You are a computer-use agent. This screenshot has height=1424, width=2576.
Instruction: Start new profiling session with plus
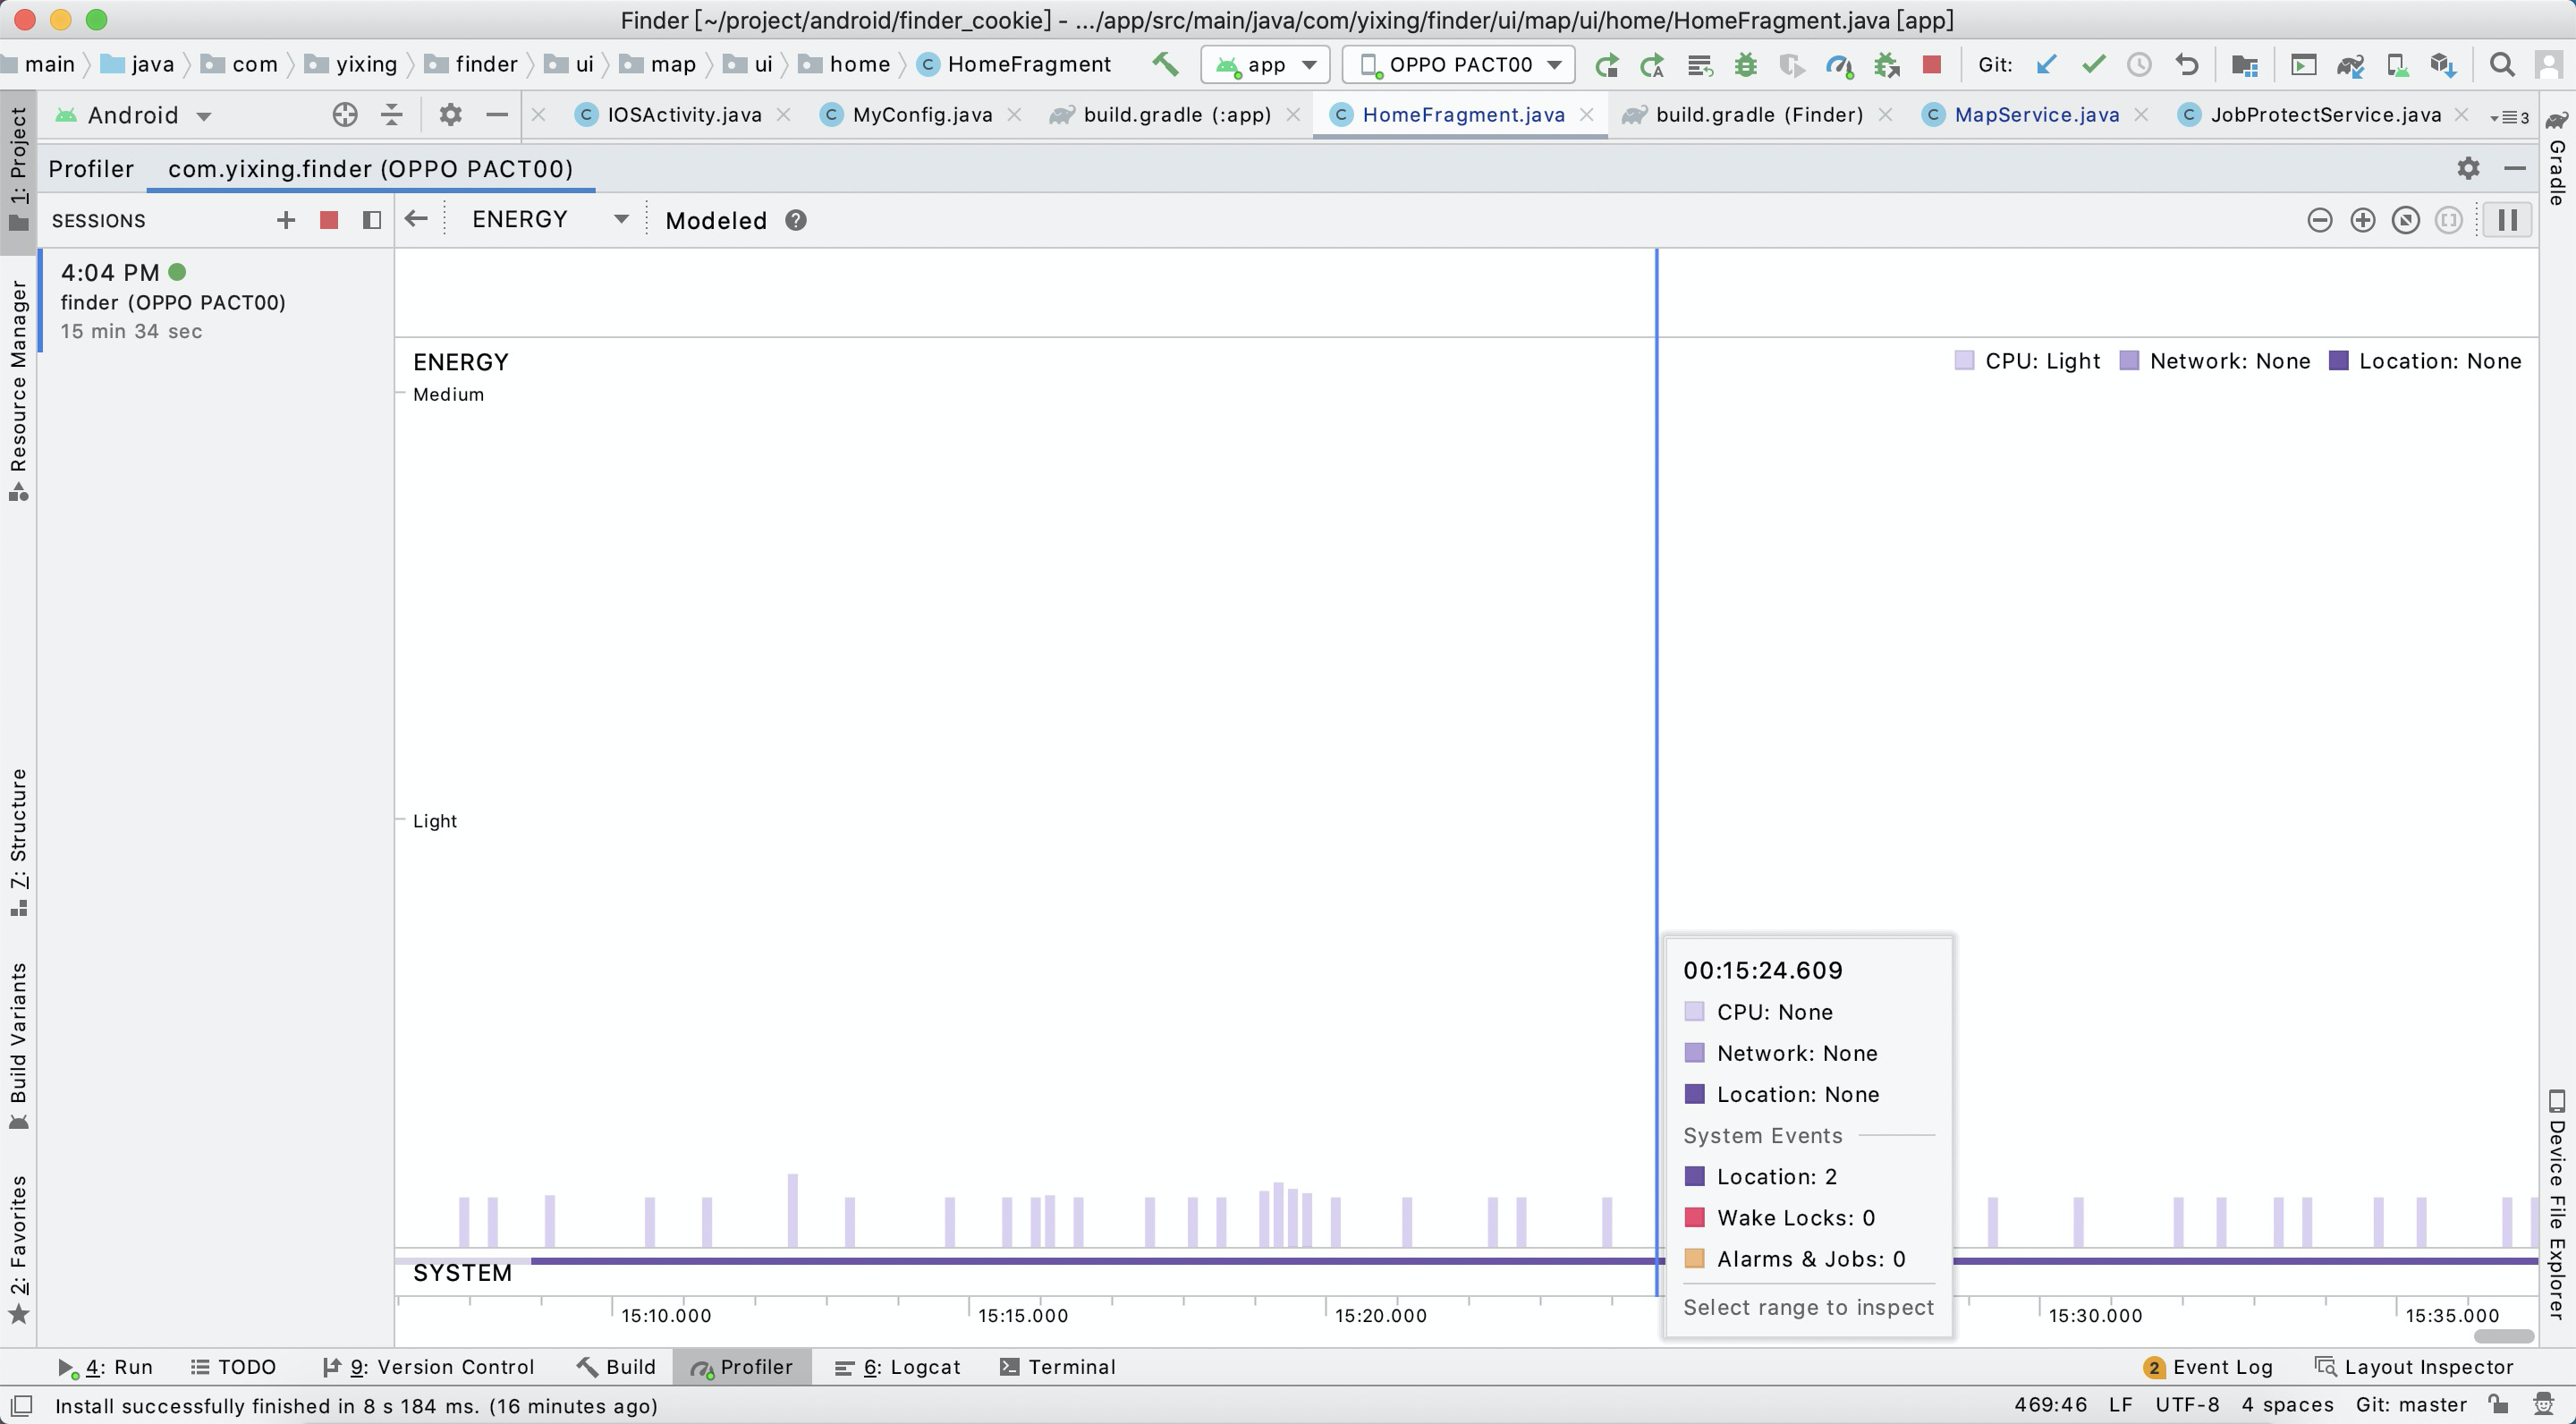coord(286,220)
